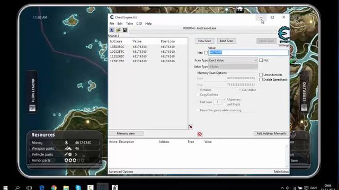This screenshot has height=190, width=339.
Task: Click the Previous column header in results
Action: 167,41
